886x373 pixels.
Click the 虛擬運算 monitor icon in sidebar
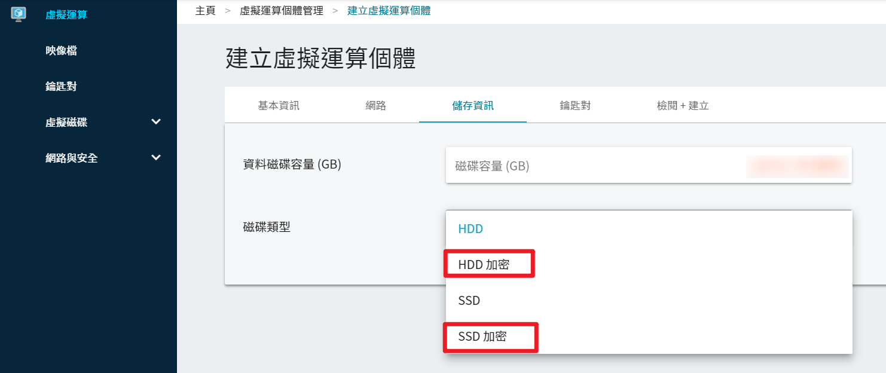click(x=19, y=14)
